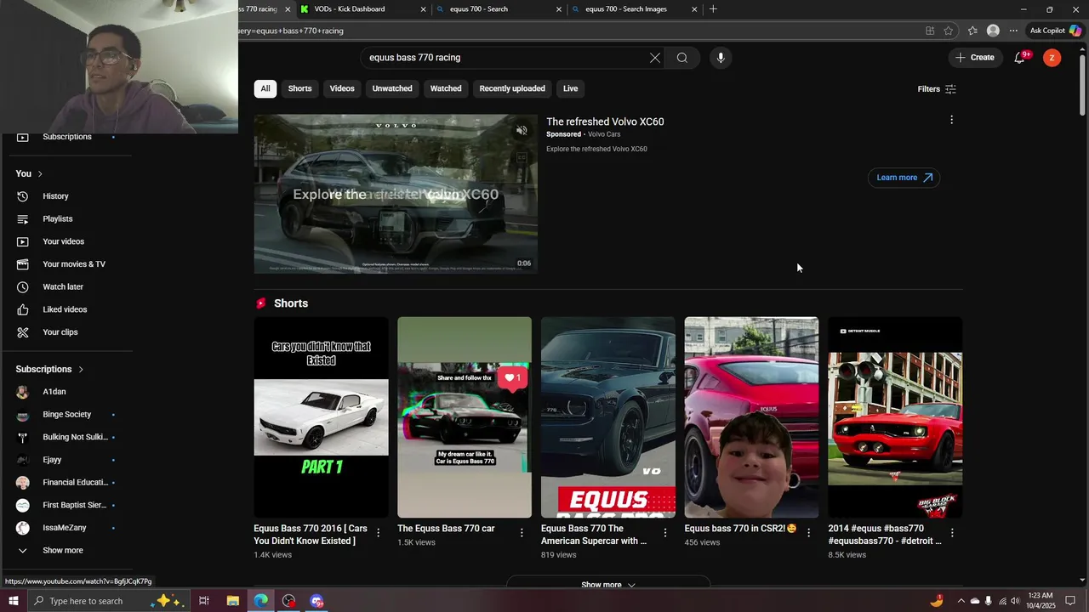Open options for 2014 #equus short
This screenshot has height=612, width=1089.
point(952,533)
